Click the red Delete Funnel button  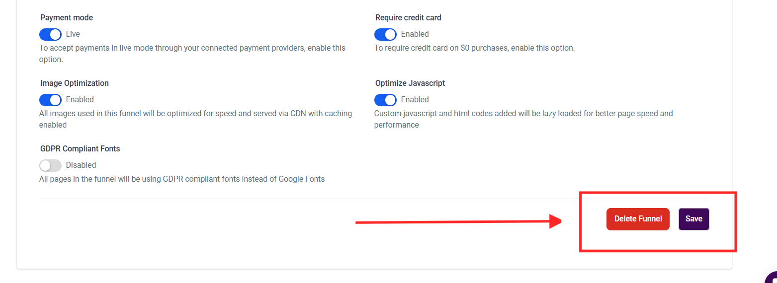(x=638, y=219)
